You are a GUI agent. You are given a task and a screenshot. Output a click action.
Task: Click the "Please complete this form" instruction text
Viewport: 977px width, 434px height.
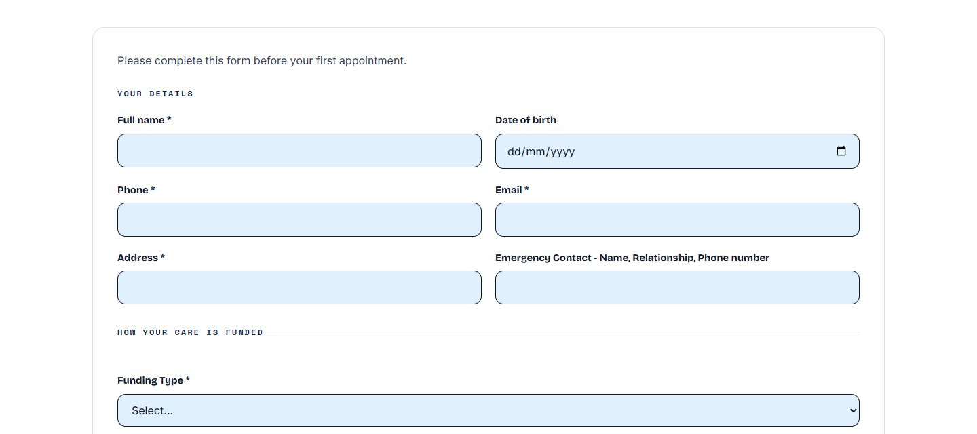click(262, 60)
